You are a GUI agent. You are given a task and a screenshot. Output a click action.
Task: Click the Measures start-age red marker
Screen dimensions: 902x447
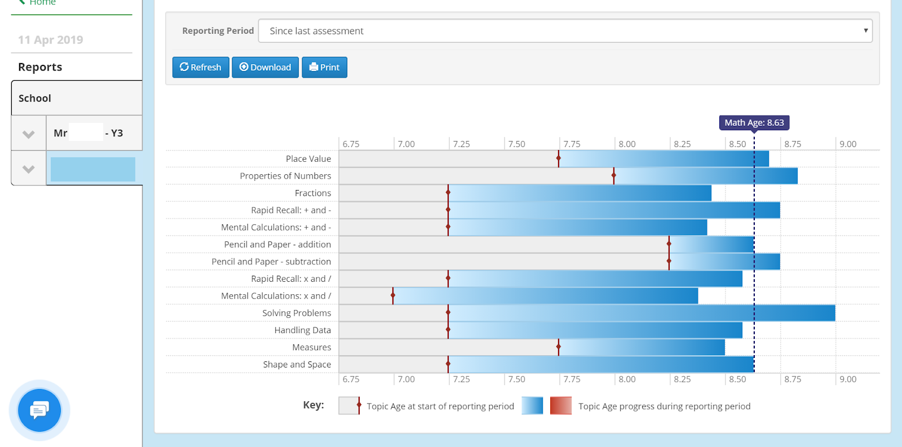click(559, 347)
